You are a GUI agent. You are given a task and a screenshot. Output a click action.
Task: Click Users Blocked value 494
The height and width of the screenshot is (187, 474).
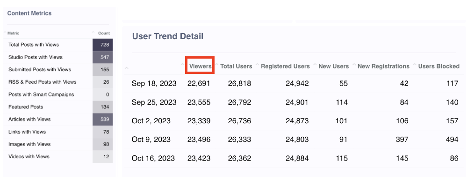pyautogui.click(x=452, y=140)
